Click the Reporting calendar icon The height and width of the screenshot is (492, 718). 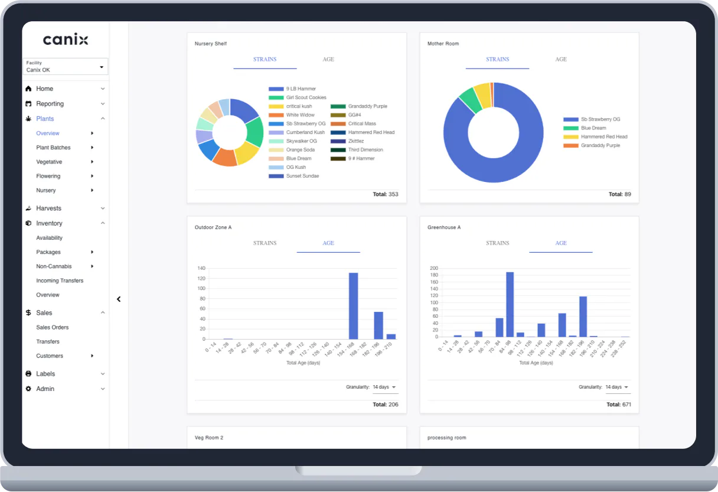click(28, 104)
